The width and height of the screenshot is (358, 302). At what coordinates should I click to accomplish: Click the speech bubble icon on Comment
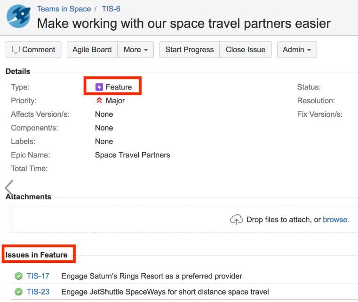point(16,50)
